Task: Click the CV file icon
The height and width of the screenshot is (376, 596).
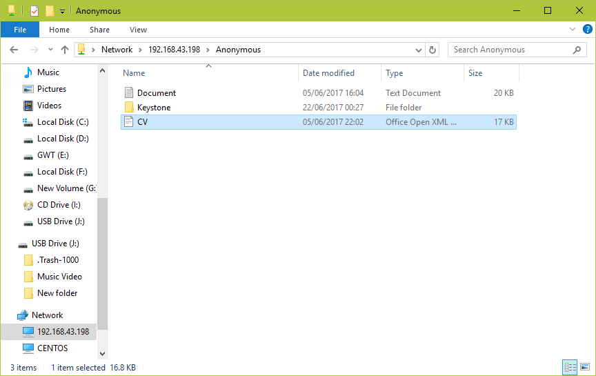Action: 129,121
